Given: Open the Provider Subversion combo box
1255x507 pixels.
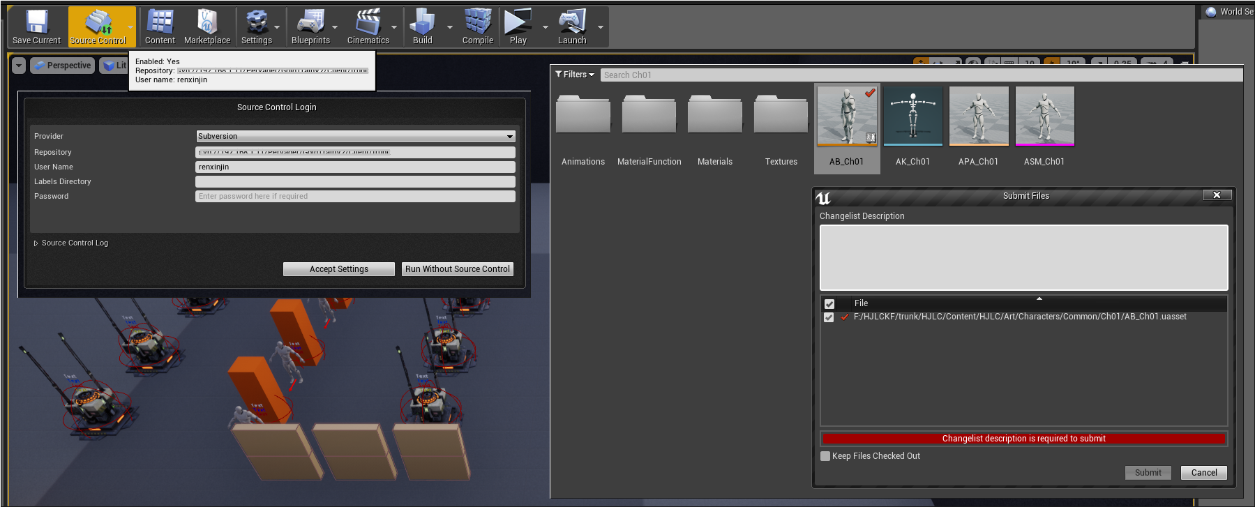Looking at the screenshot, I should [355, 136].
